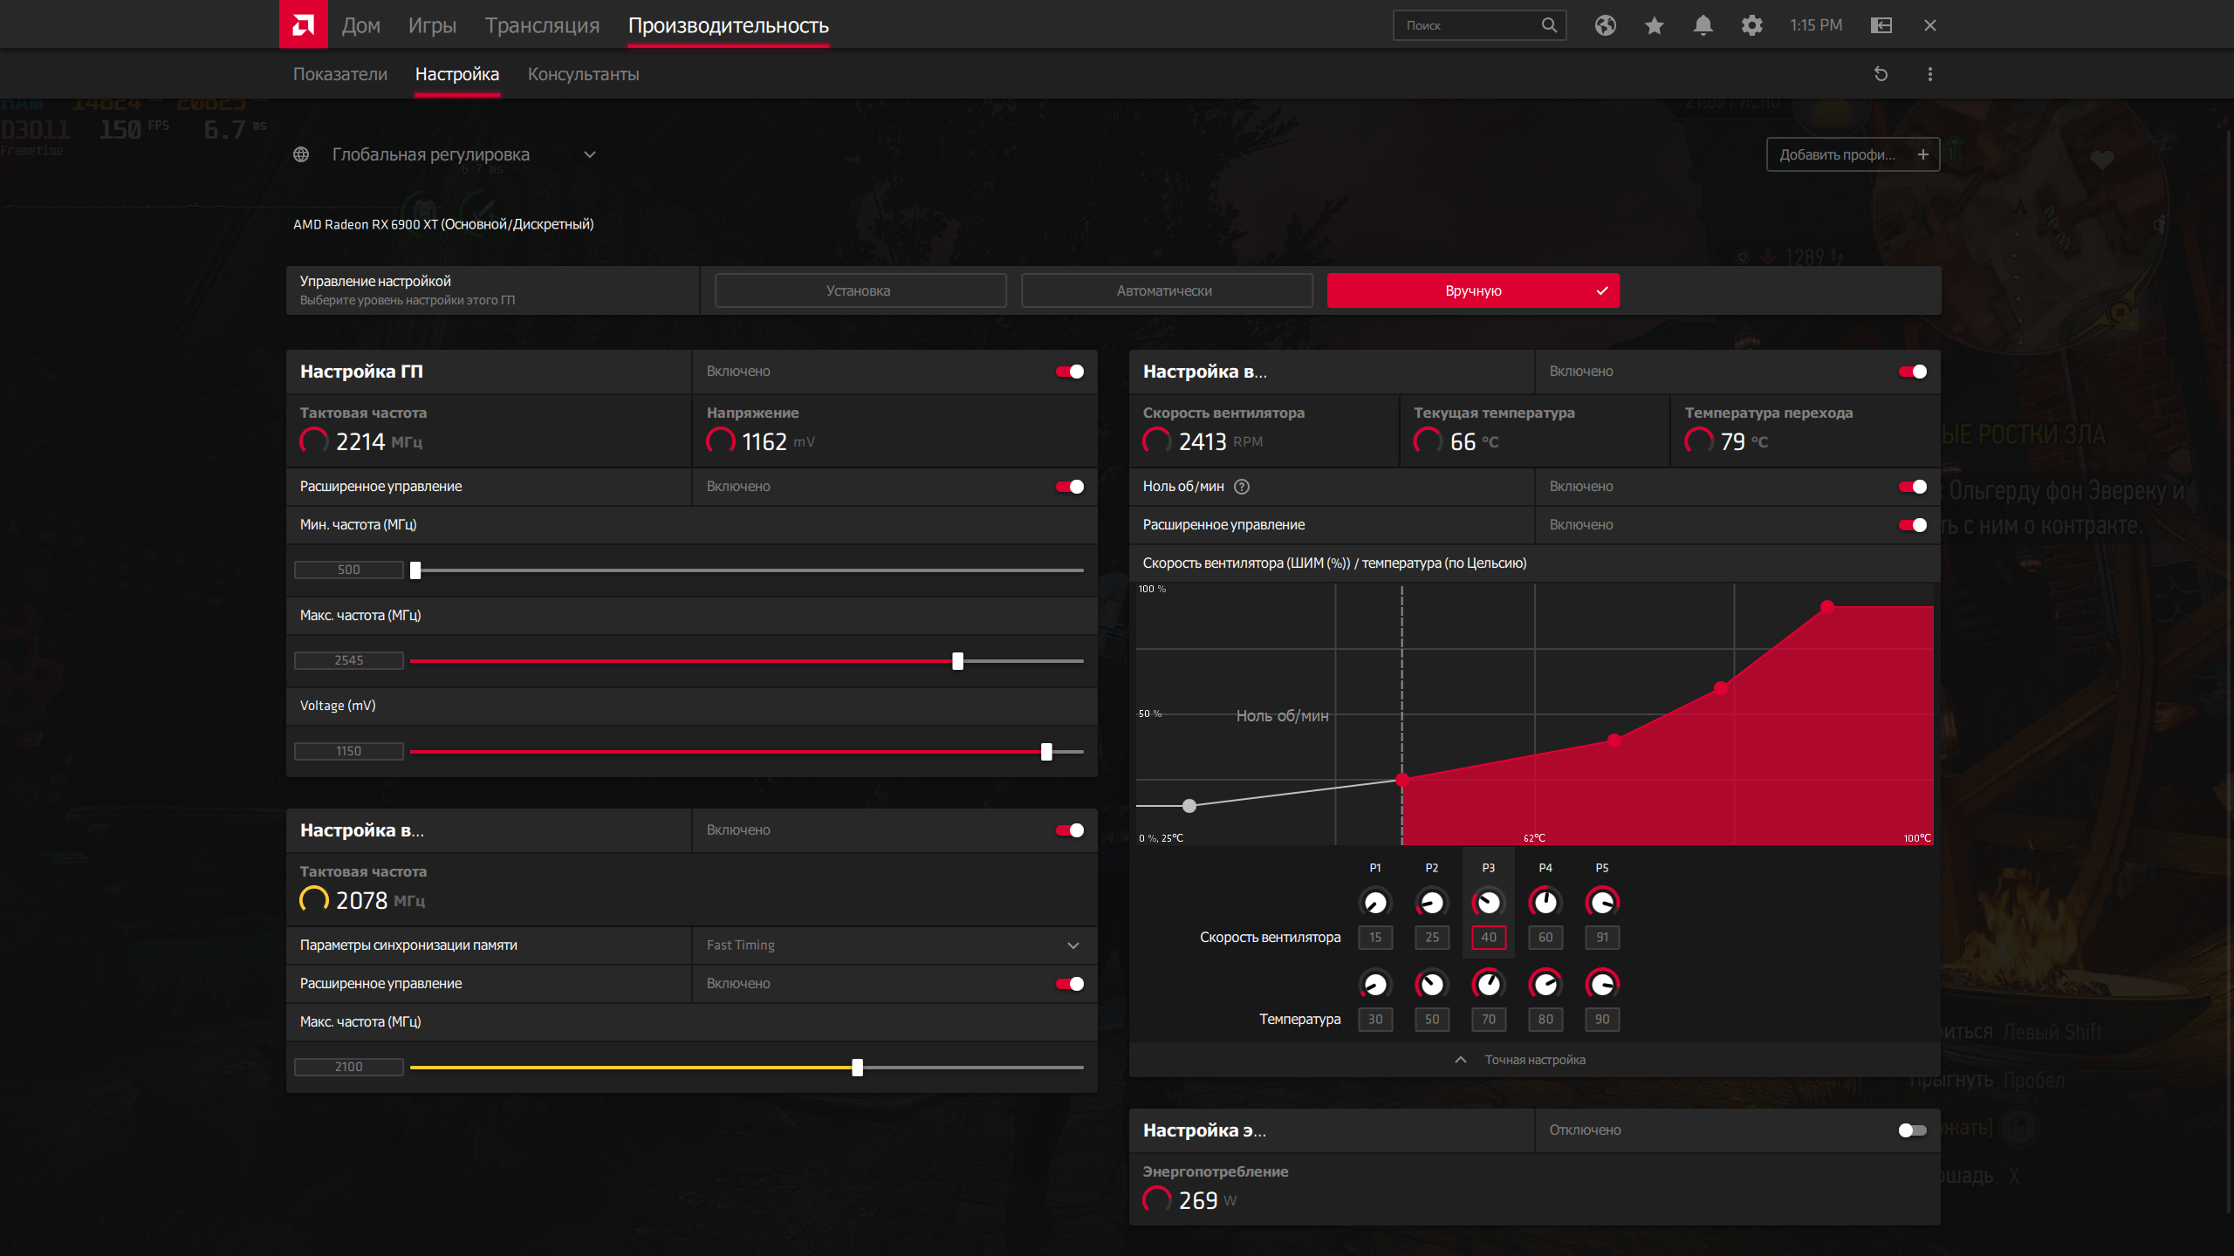The height and width of the screenshot is (1256, 2234).
Task: Select the Автоматически tuning button
Action: 1166,290
